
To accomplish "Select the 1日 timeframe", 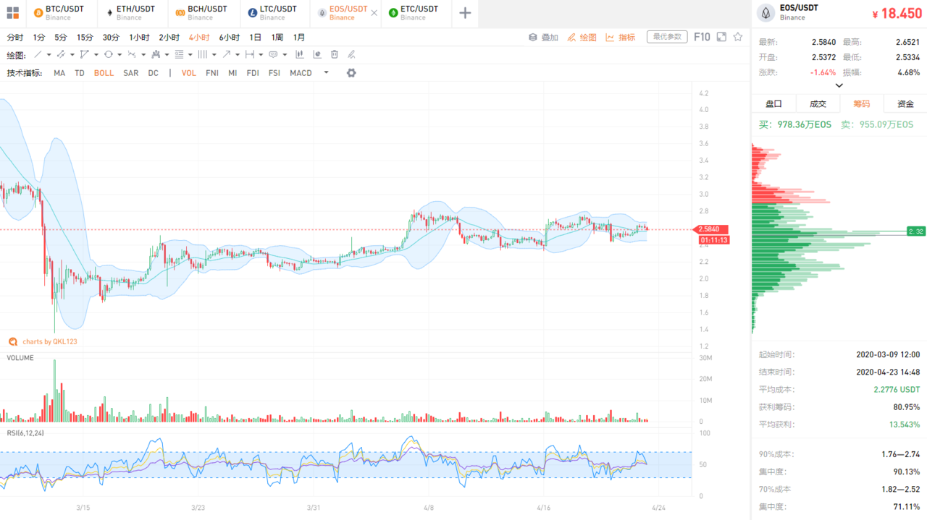I will point(256,37).
